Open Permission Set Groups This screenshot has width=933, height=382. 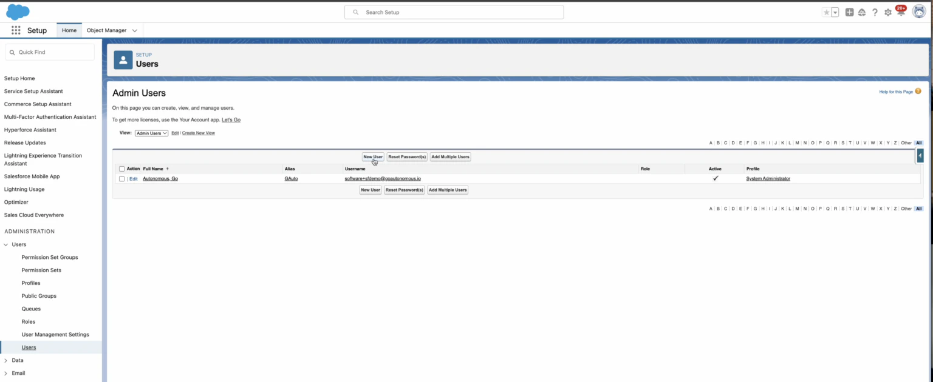[50, 257]
